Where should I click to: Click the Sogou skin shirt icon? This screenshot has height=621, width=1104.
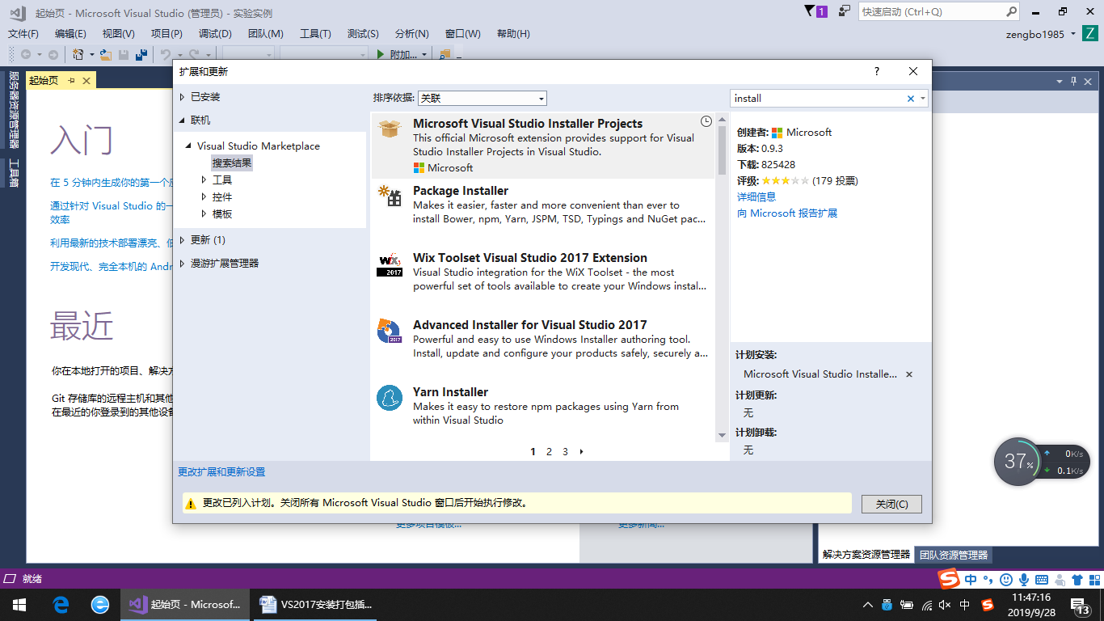(x=1077, y=580)
